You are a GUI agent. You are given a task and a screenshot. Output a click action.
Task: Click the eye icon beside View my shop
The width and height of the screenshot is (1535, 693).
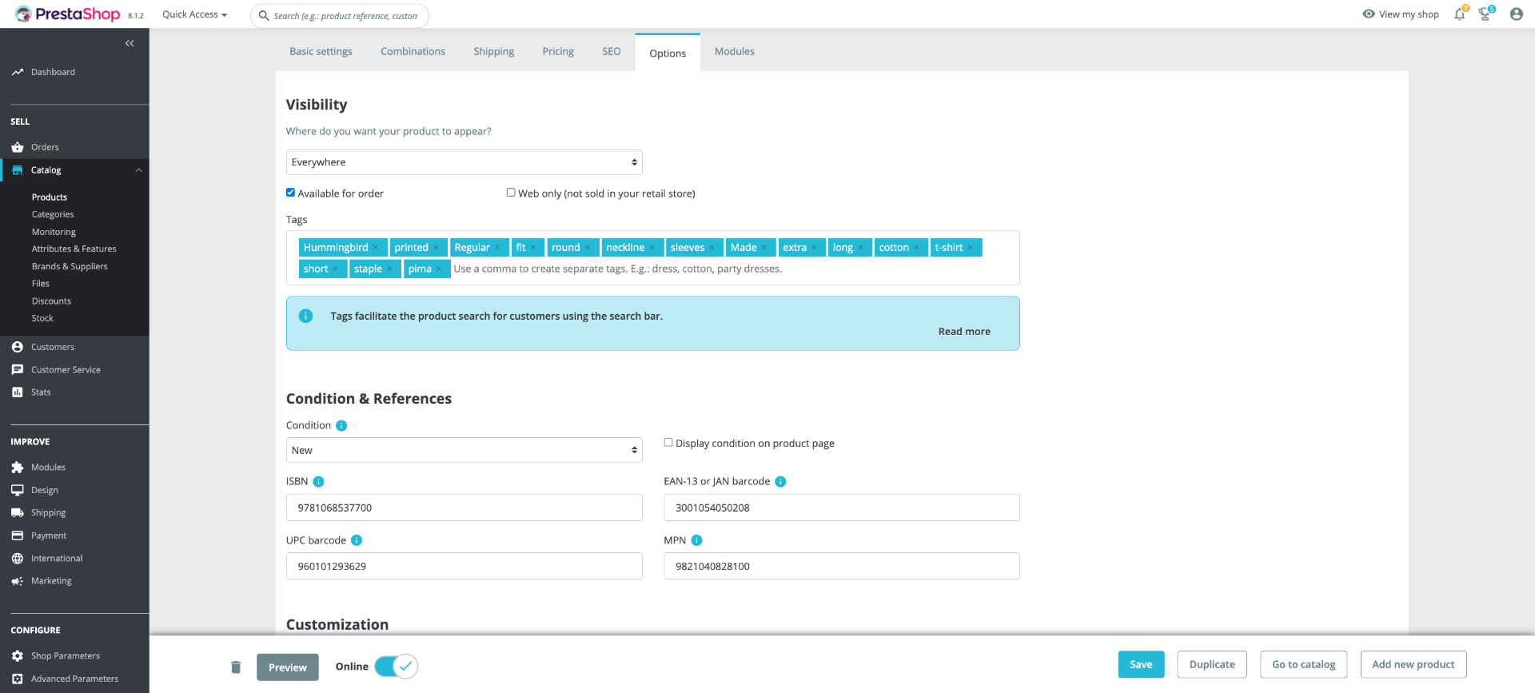coord(1369,14)
